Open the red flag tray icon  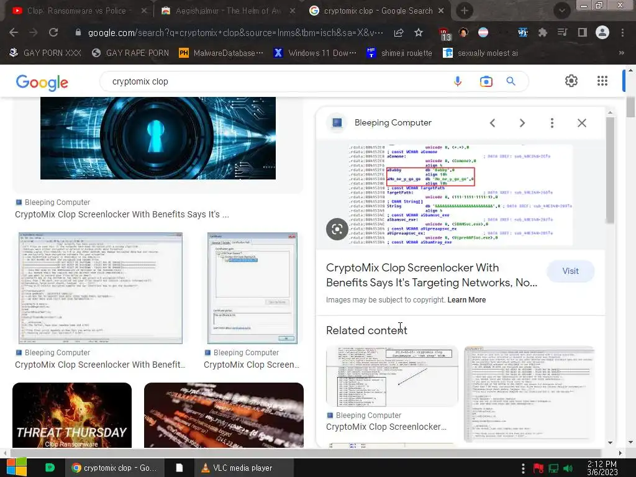pos(538,468)
